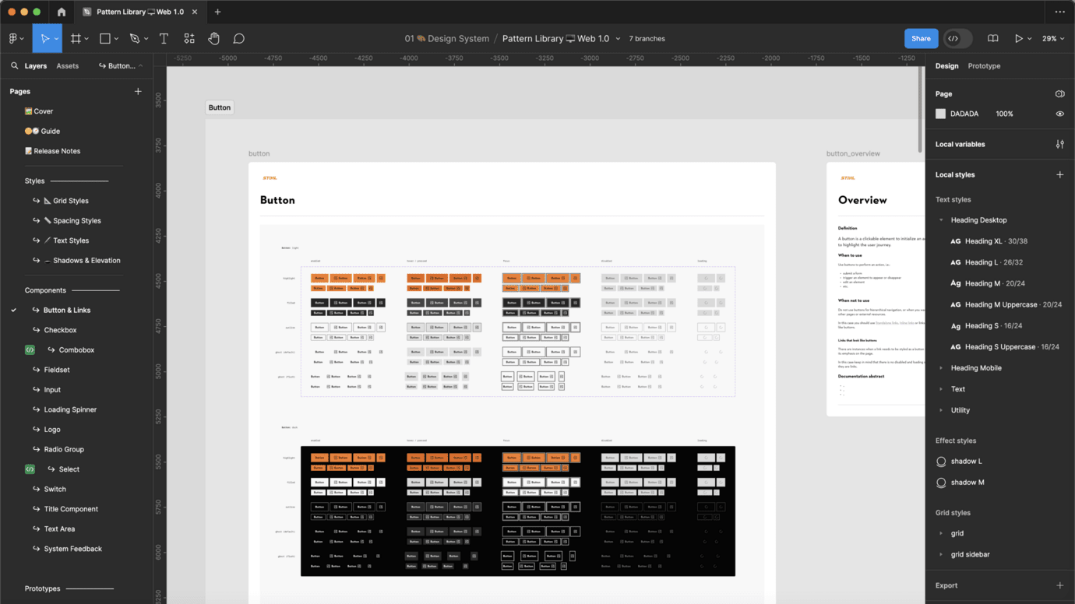The width and height of the screenshot is (1075, 604).
Task: Click the search icon in the left panel
Action: tap(14, 66)
